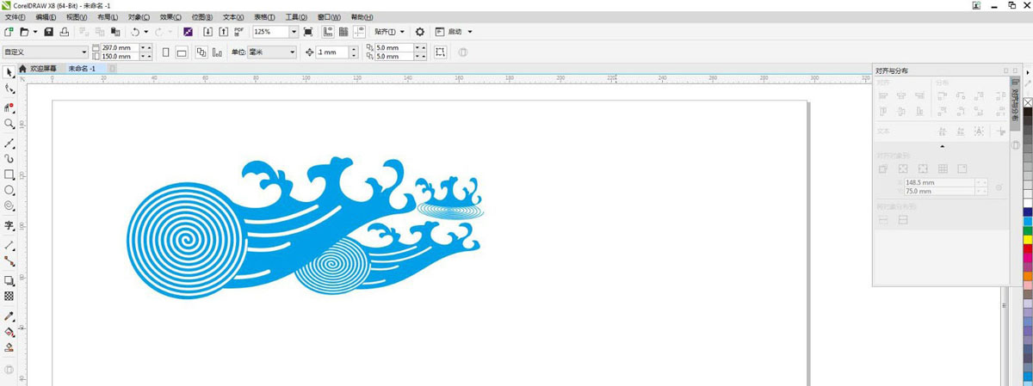Click the 贴齐 snap-to button
Screen dimensions: 1033x386
(x=389, y=32)
